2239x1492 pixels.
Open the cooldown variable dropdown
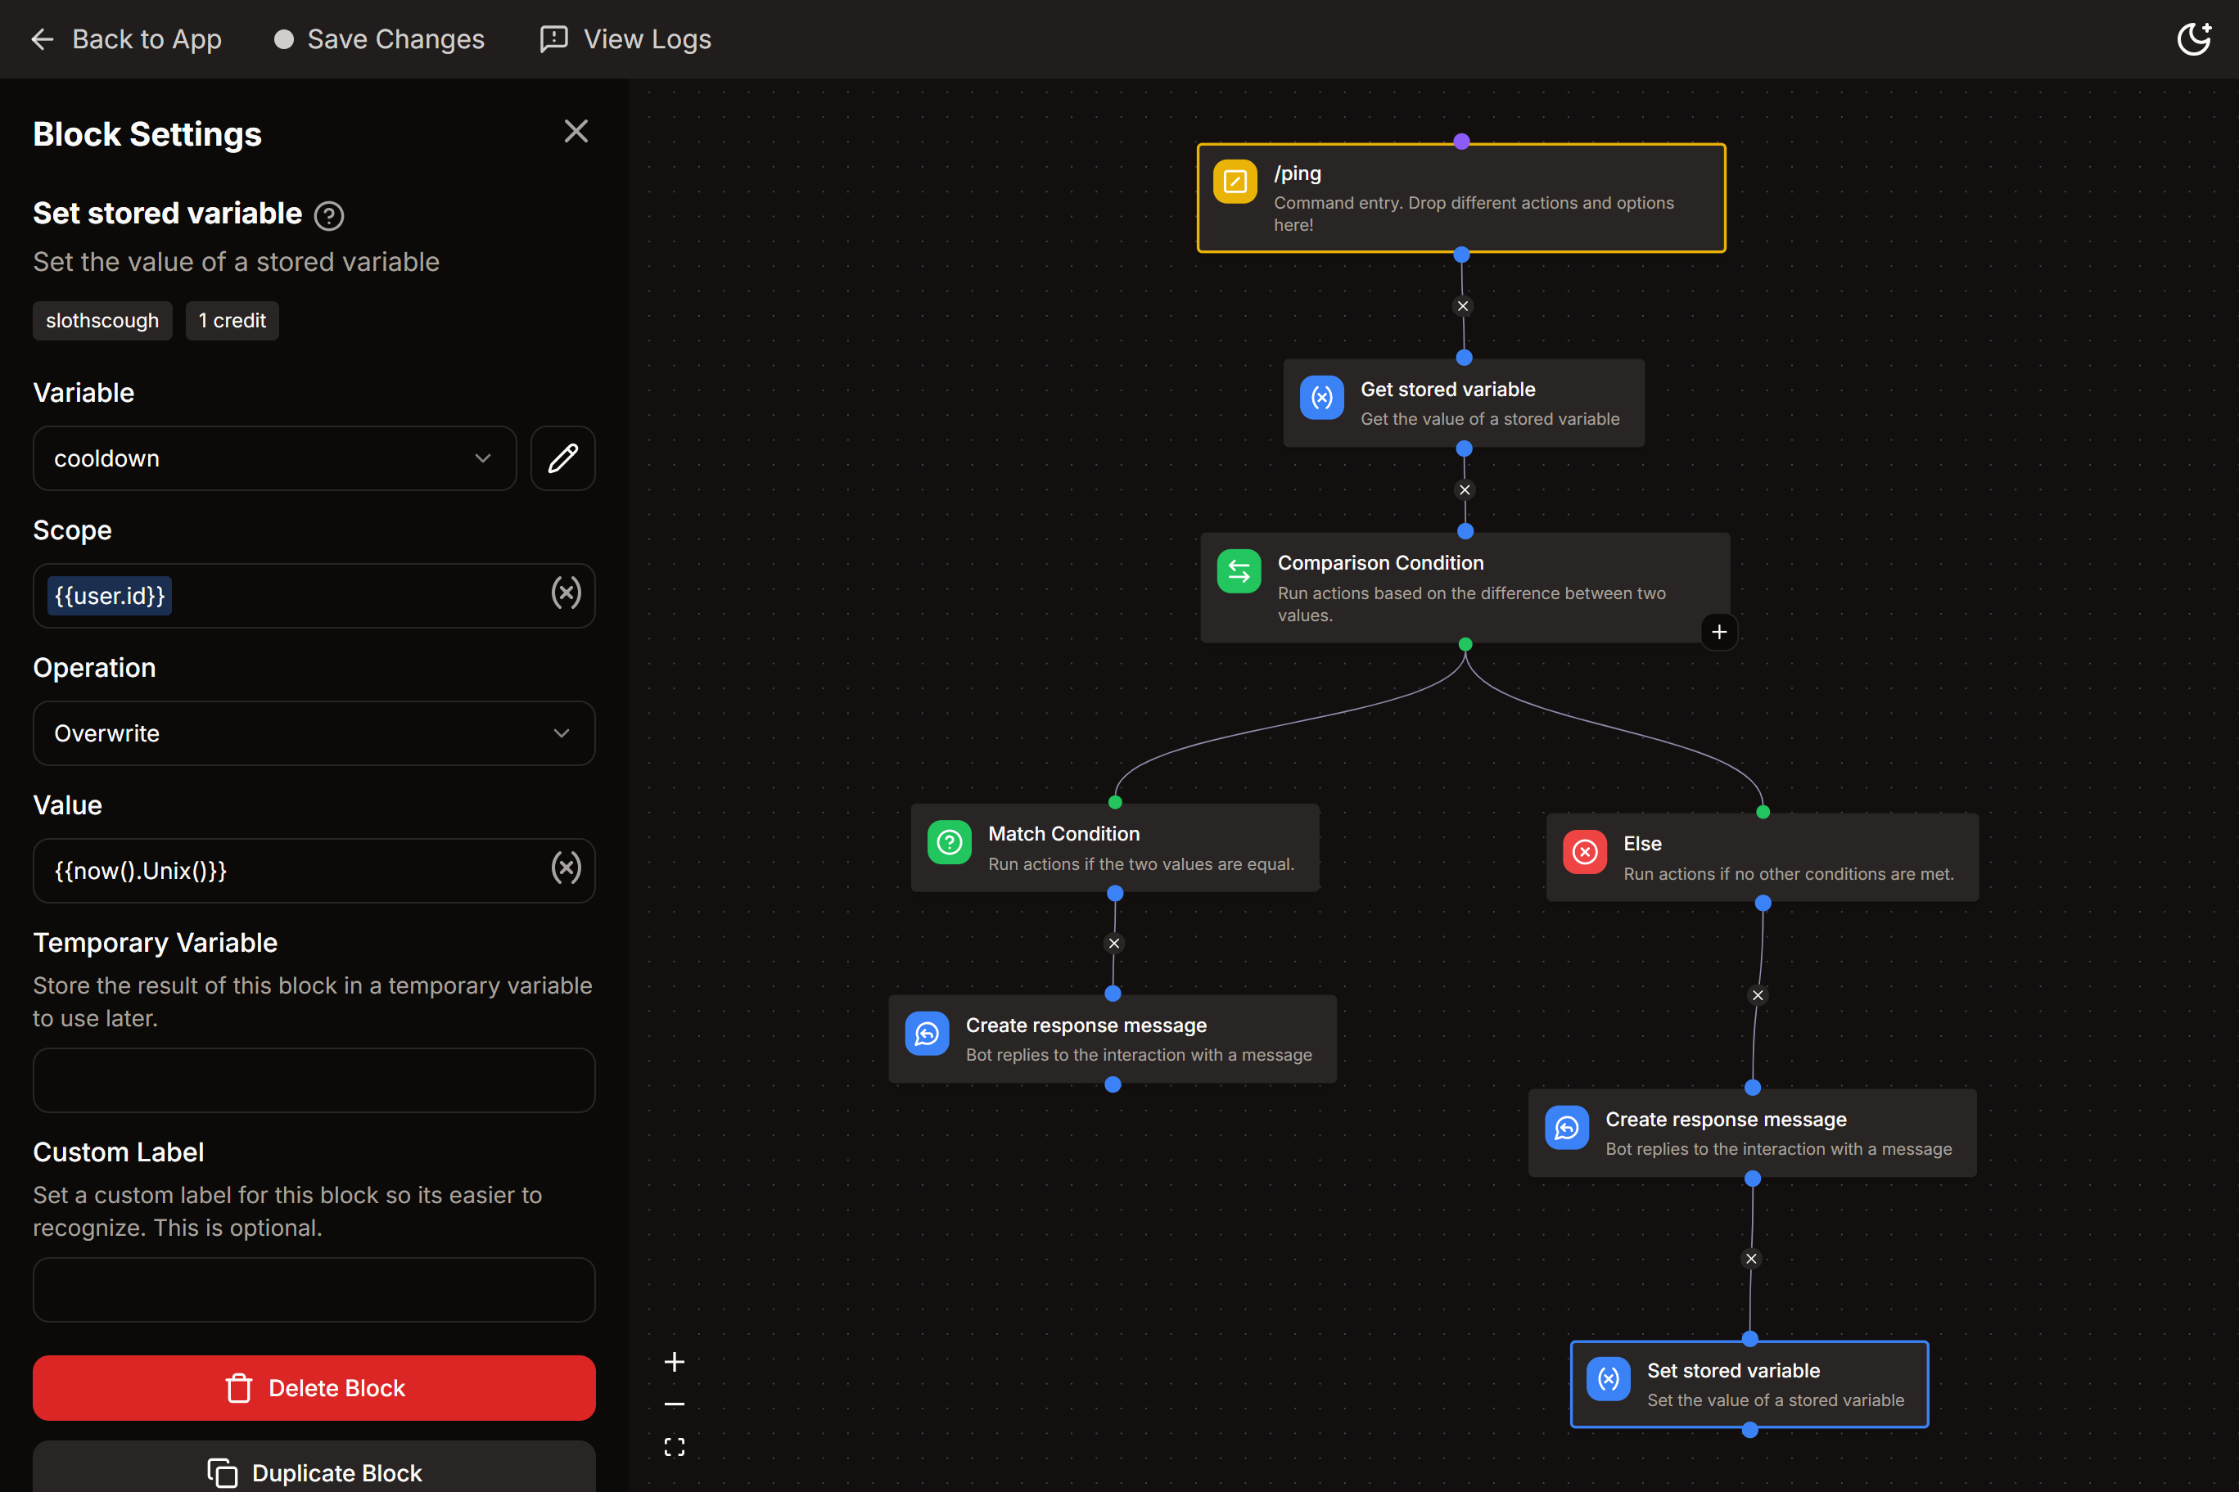point(274,458)
